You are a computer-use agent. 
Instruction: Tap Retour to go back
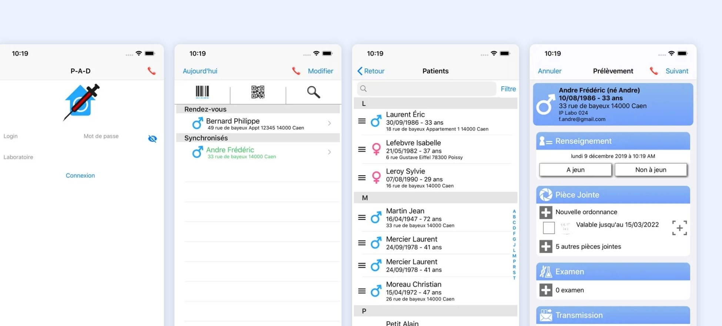click(x=371, y=71)
